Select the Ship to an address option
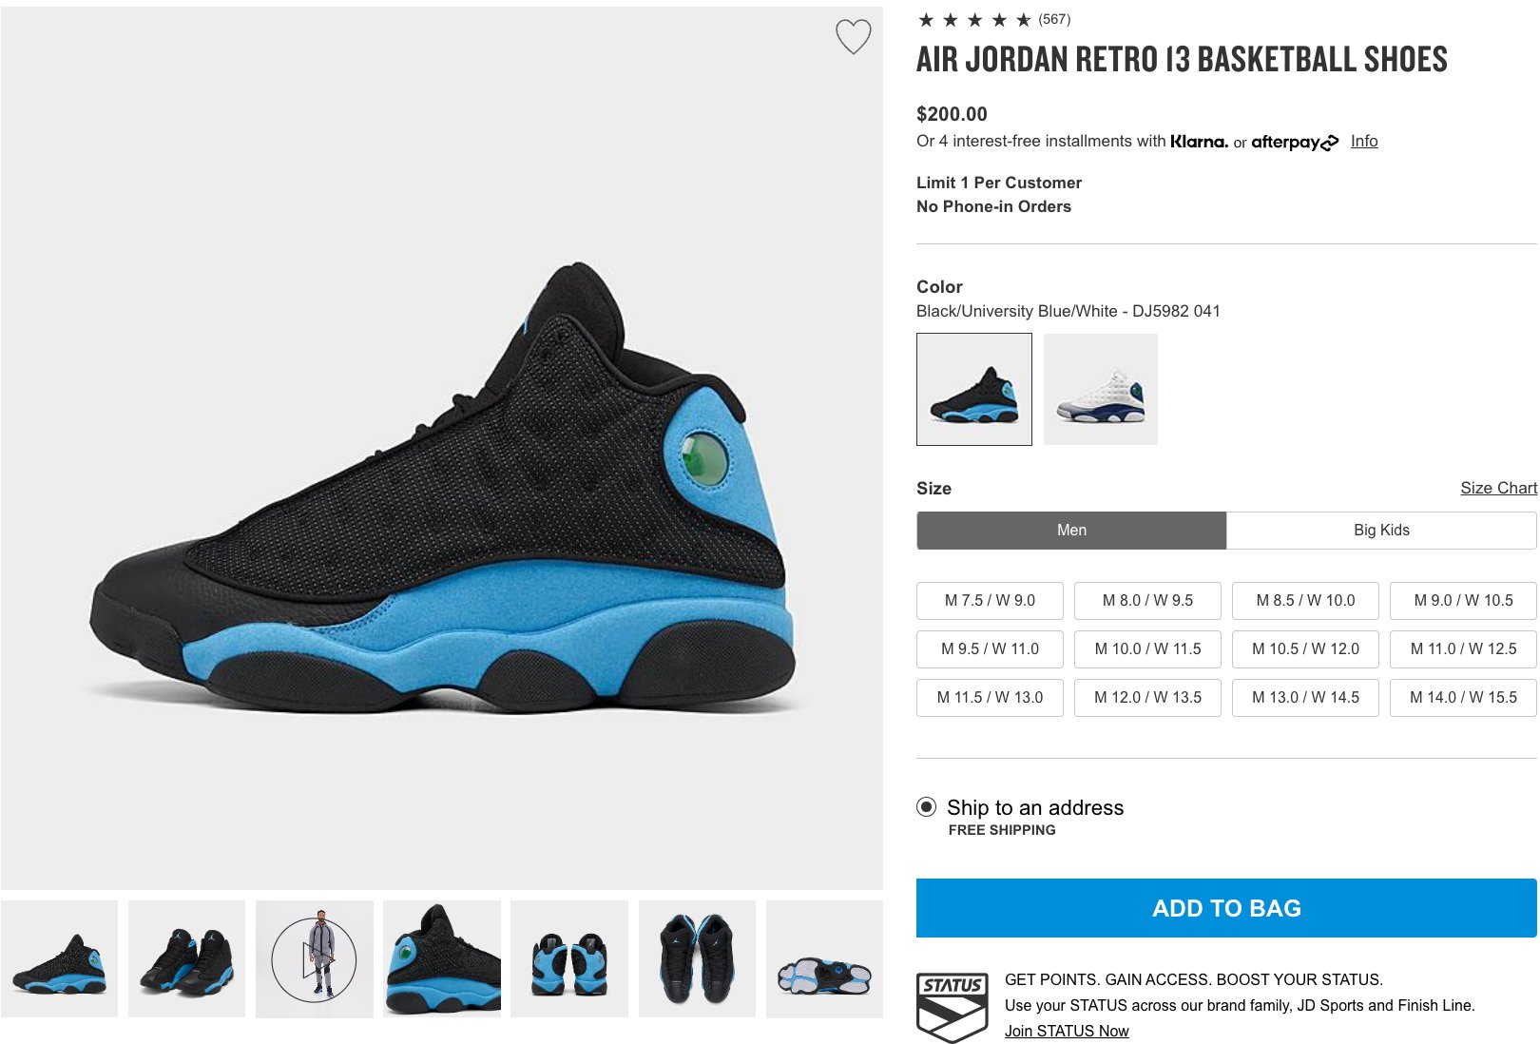 pos(926,807)
